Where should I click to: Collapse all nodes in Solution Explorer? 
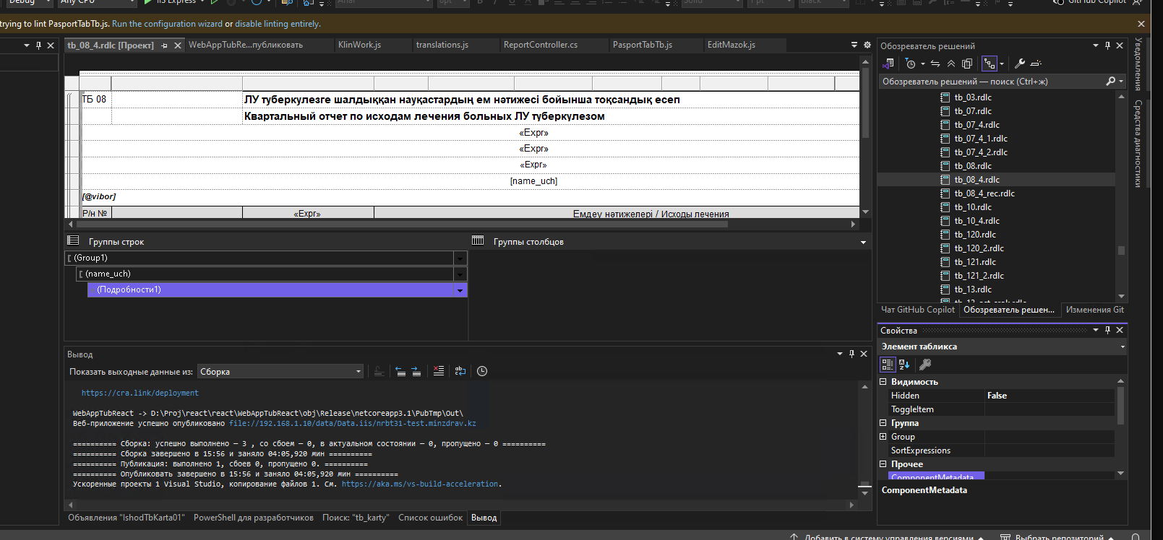(x=951, y=64)
